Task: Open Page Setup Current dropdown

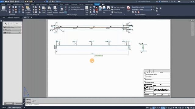Action: pyautogui.click(x=142, y=10)
